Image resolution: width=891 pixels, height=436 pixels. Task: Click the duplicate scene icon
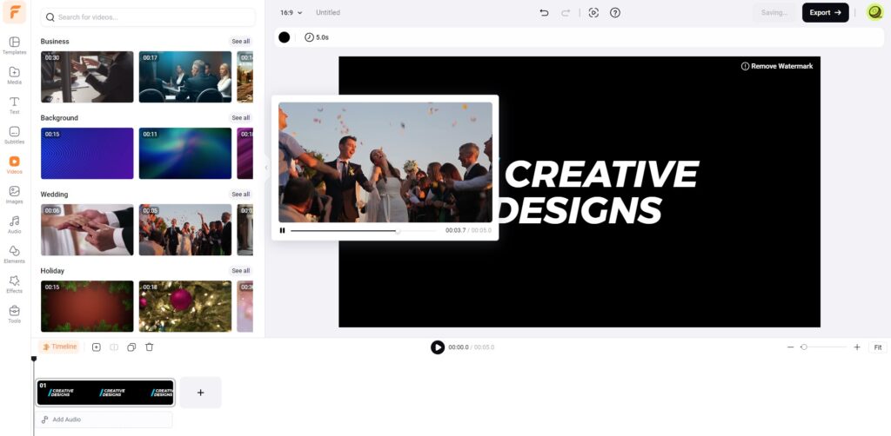click(131, 347)
